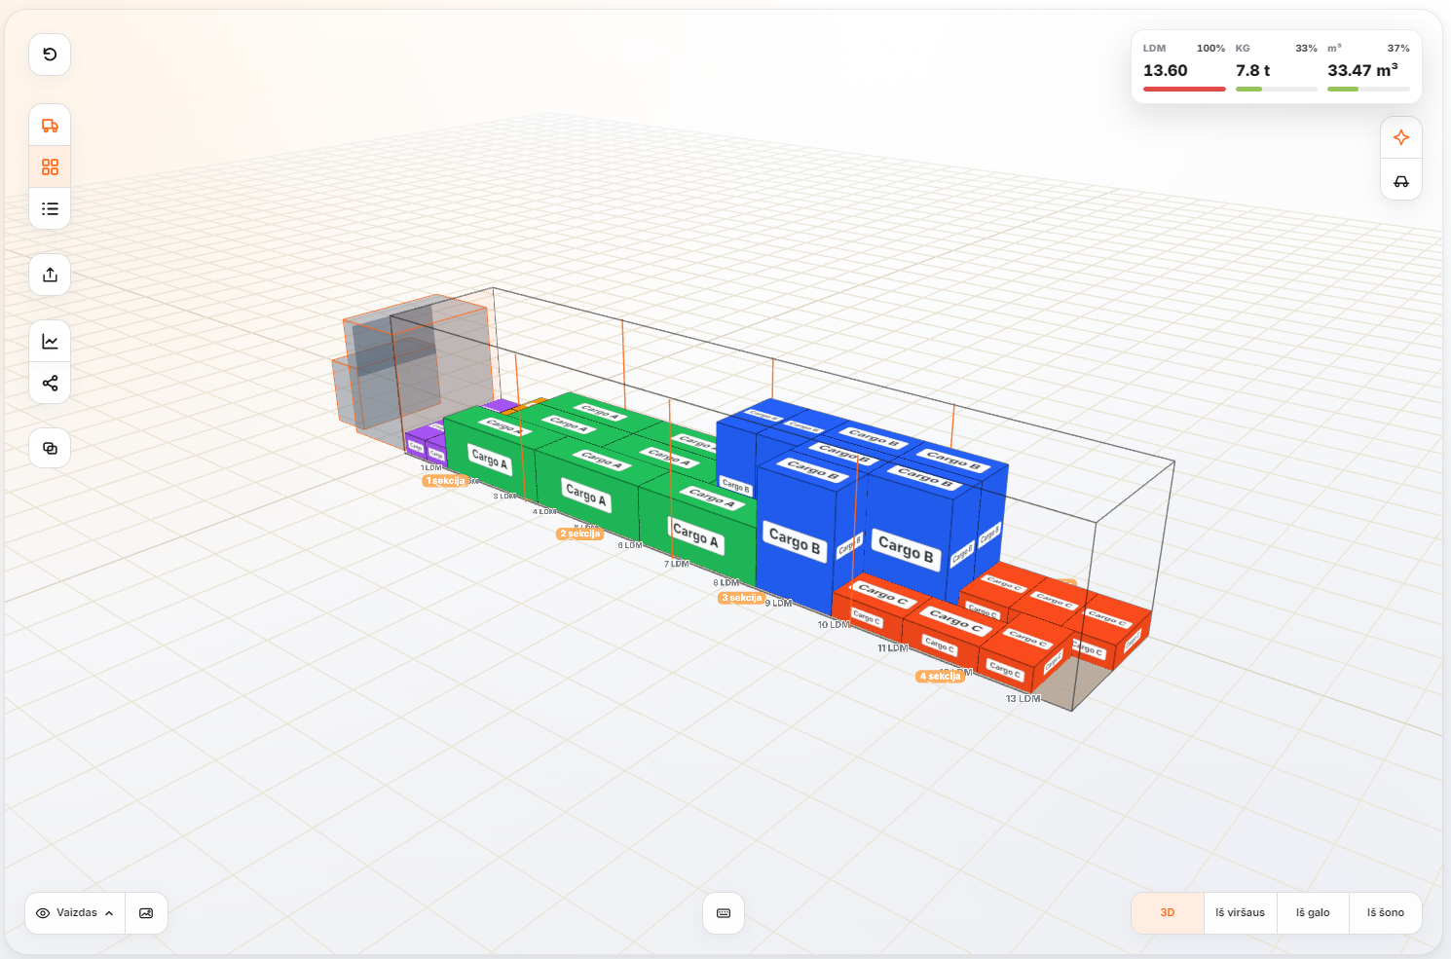
Task: Click the m³ volume progress bar
Action: [1368, 89]
